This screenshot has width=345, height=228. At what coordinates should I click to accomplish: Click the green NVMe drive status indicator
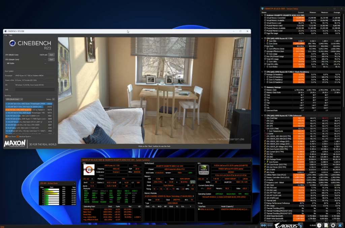(x=199, y=209)
